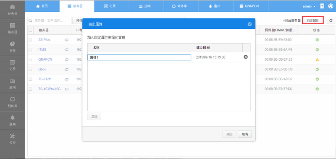The image size is (336, 159).
Task: Expand the admin user dropdown
Action: coord(309,6)
